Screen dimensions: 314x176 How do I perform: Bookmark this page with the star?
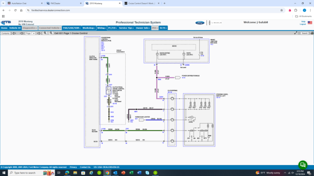[x=281, y=10]
